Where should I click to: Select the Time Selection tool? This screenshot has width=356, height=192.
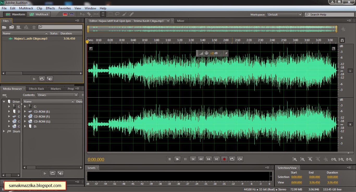pos(103,14)
